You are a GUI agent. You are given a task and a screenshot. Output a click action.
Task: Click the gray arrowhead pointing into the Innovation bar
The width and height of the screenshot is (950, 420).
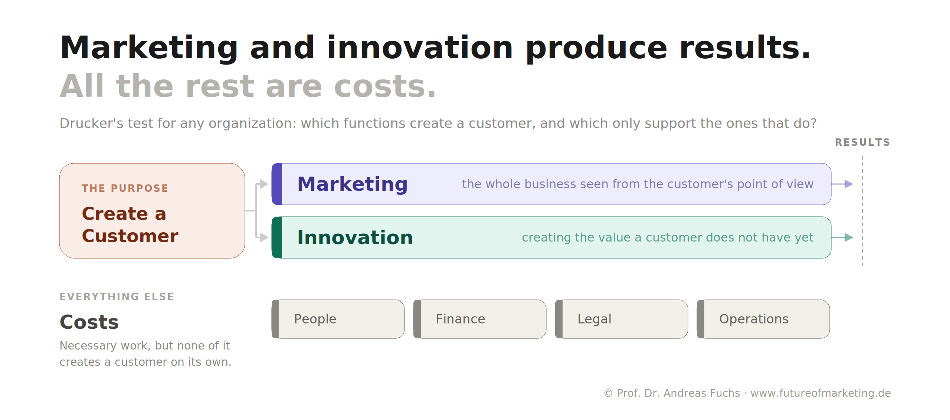point(264,237)
